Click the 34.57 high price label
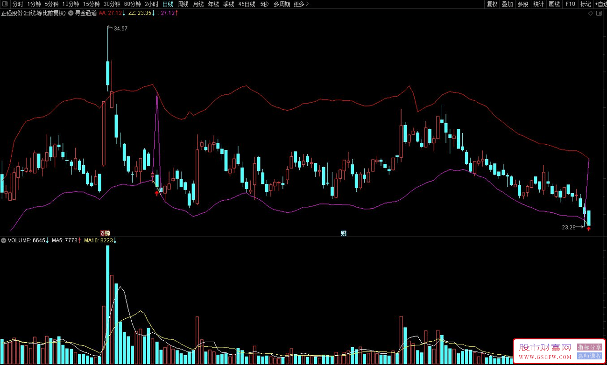Screen dimensions: 607x365 120,28
